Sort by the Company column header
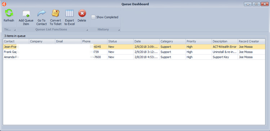270x131 pixels. (x=42, y=41)
